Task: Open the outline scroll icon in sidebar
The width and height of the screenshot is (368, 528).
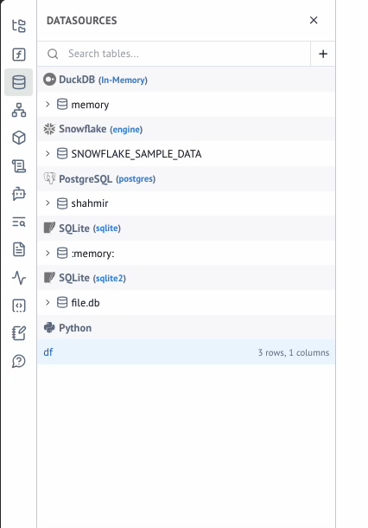Action: pyautogui.click(x=19, y=166)
